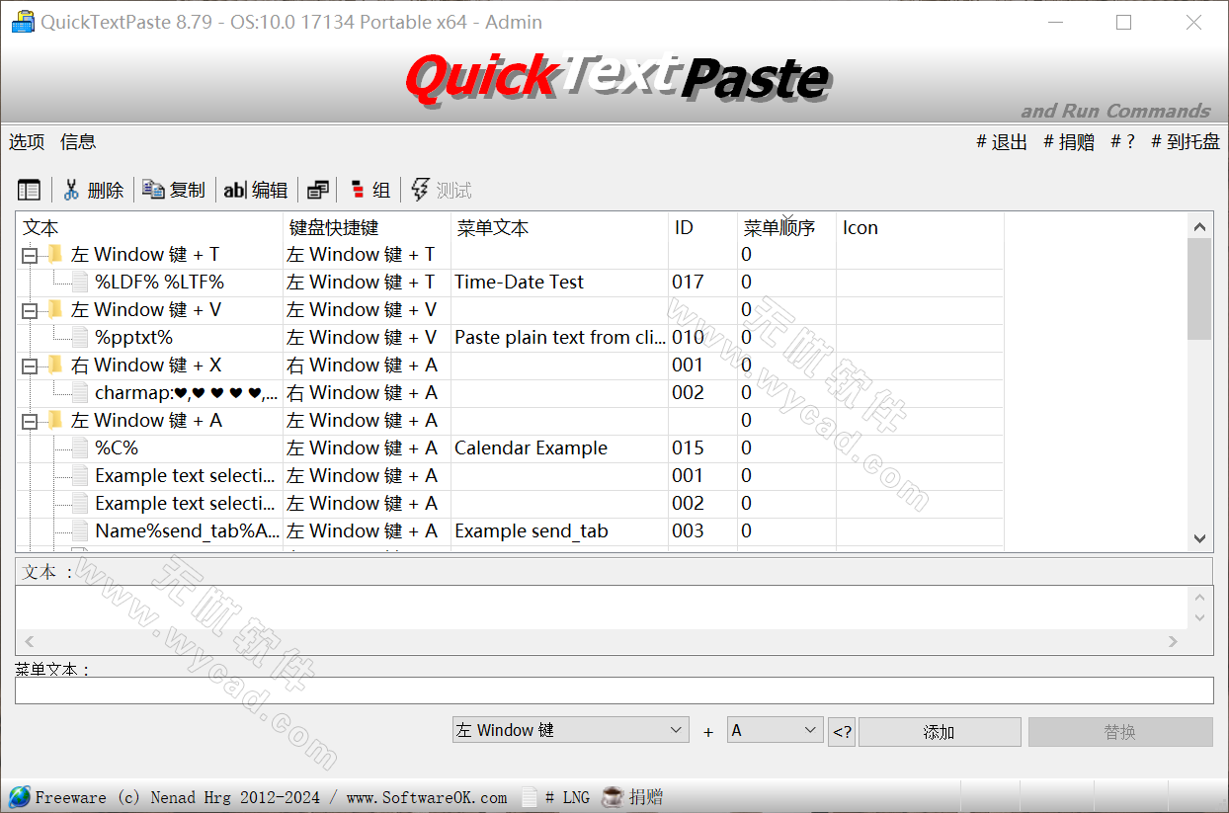
Task: Click the 复制 copy icon on toolbar
Action: click(x=153, y=189)
